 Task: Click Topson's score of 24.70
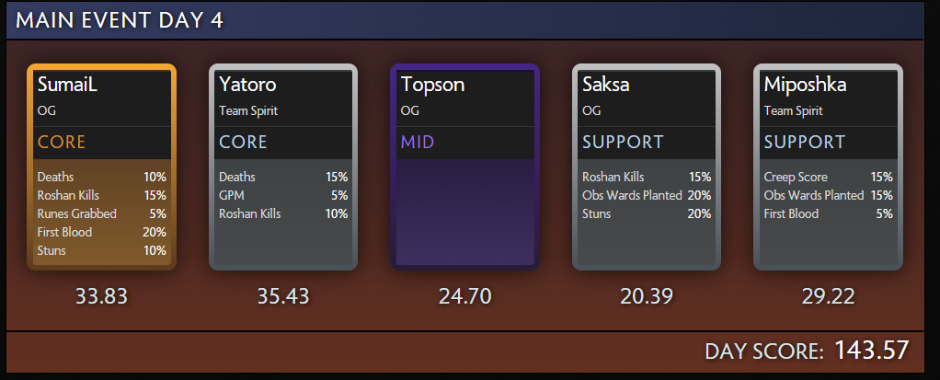tap(464, 296)
